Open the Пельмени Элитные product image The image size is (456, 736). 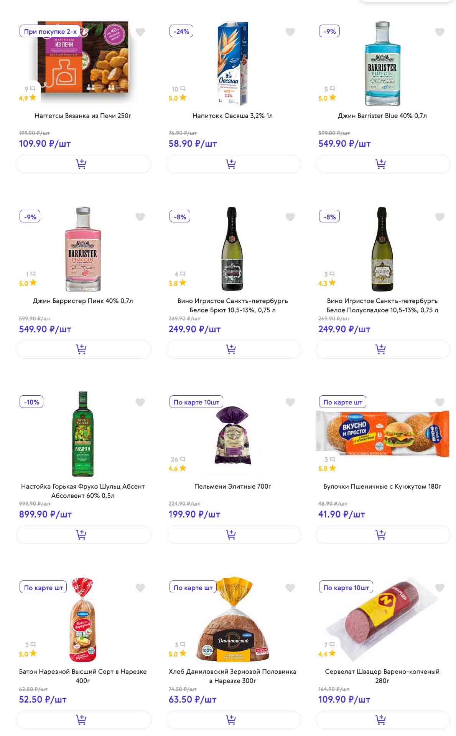coord(232,435)
